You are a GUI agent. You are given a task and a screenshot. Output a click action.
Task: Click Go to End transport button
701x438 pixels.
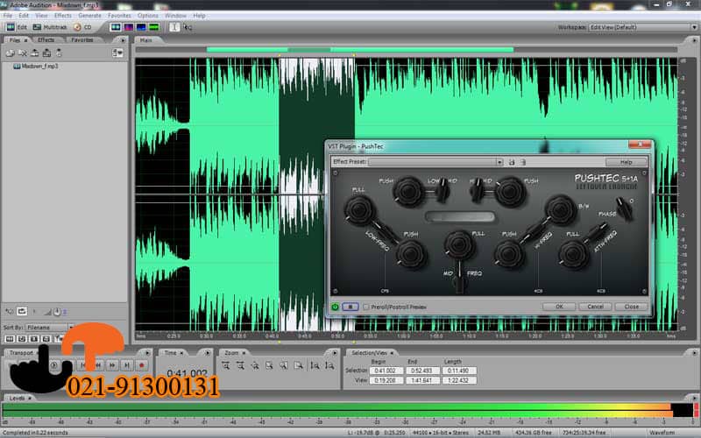click(x=127, y=365)
